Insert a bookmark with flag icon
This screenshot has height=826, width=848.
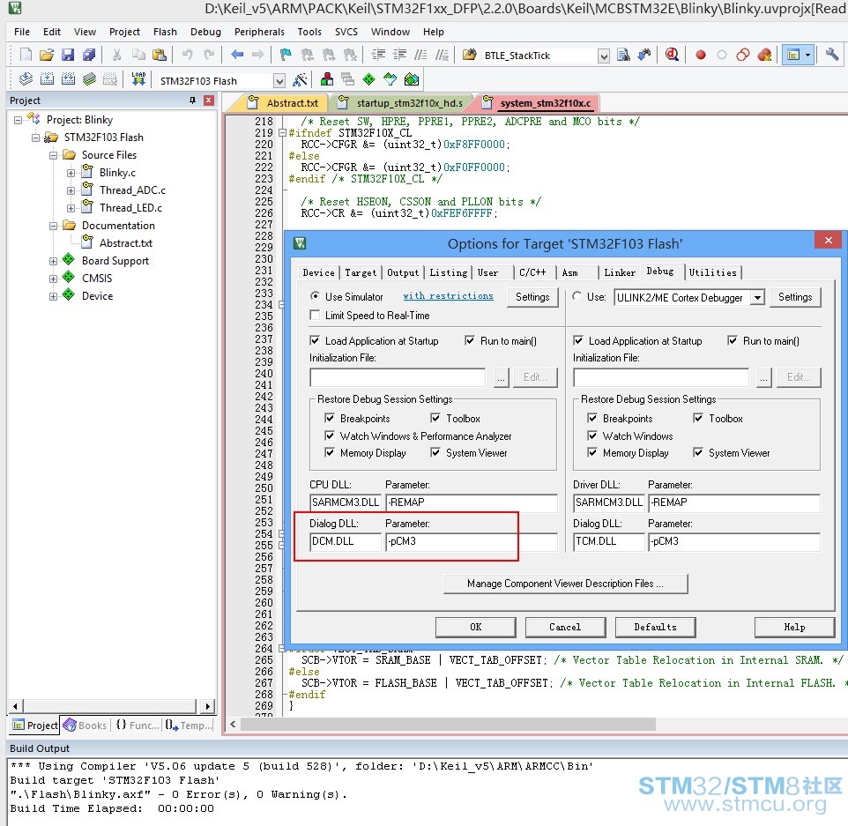click(286, 55)
